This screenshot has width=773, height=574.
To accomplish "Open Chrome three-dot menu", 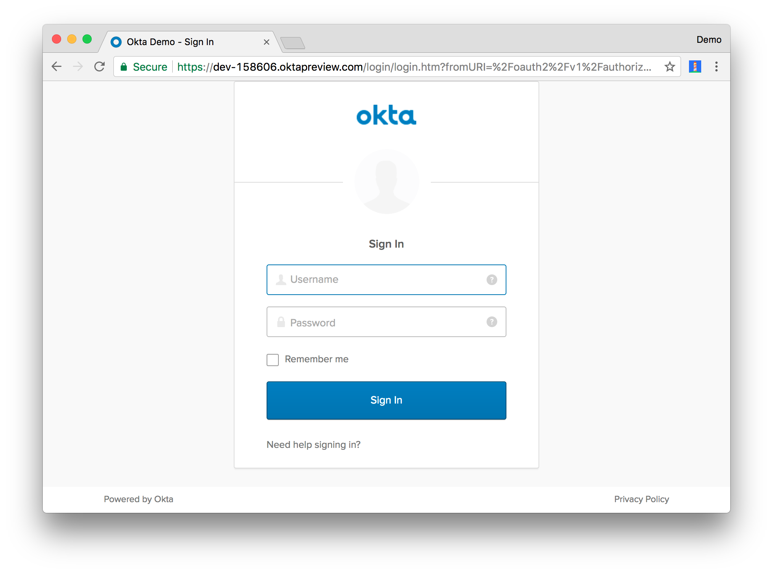I will tap(716, 66).
